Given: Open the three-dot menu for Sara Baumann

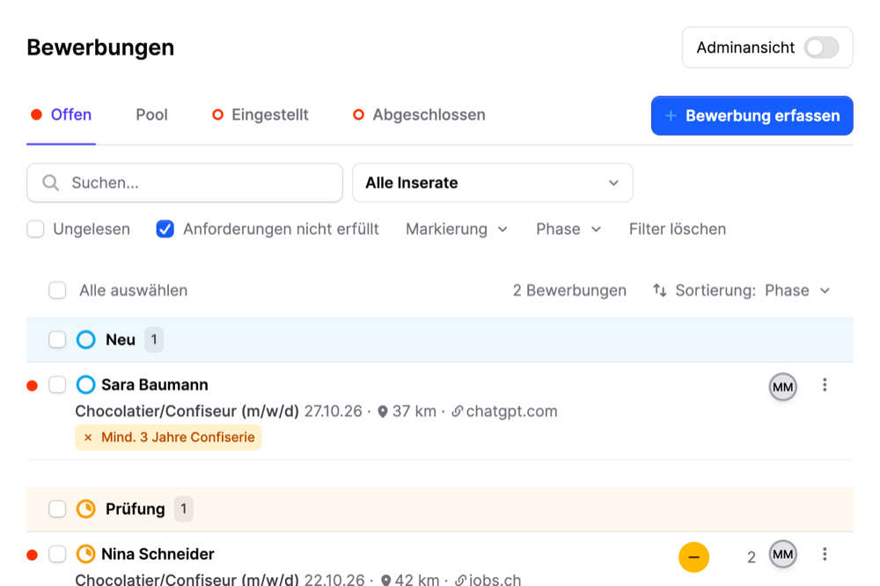Looking at the screenshot, I should [825, 385].
